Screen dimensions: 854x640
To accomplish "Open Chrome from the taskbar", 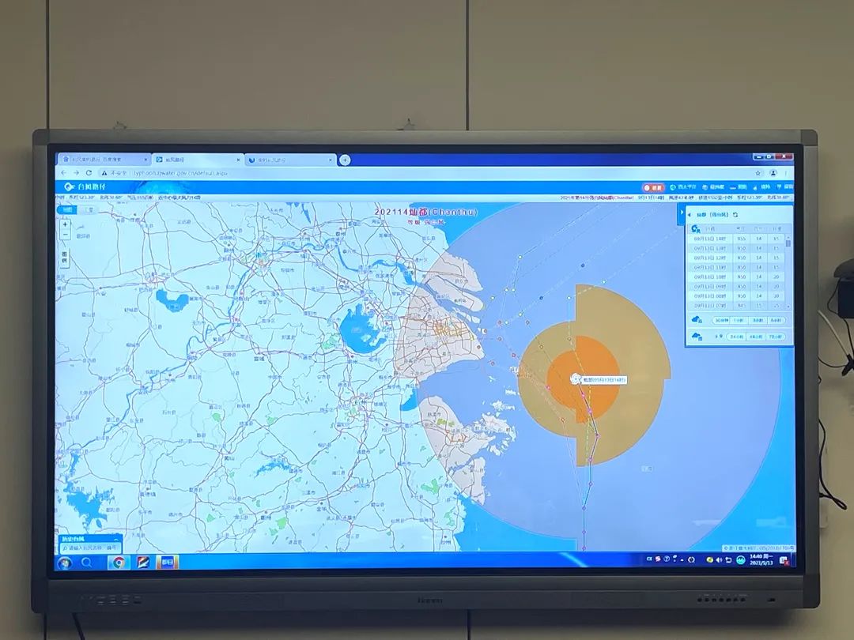I will 118,563.
